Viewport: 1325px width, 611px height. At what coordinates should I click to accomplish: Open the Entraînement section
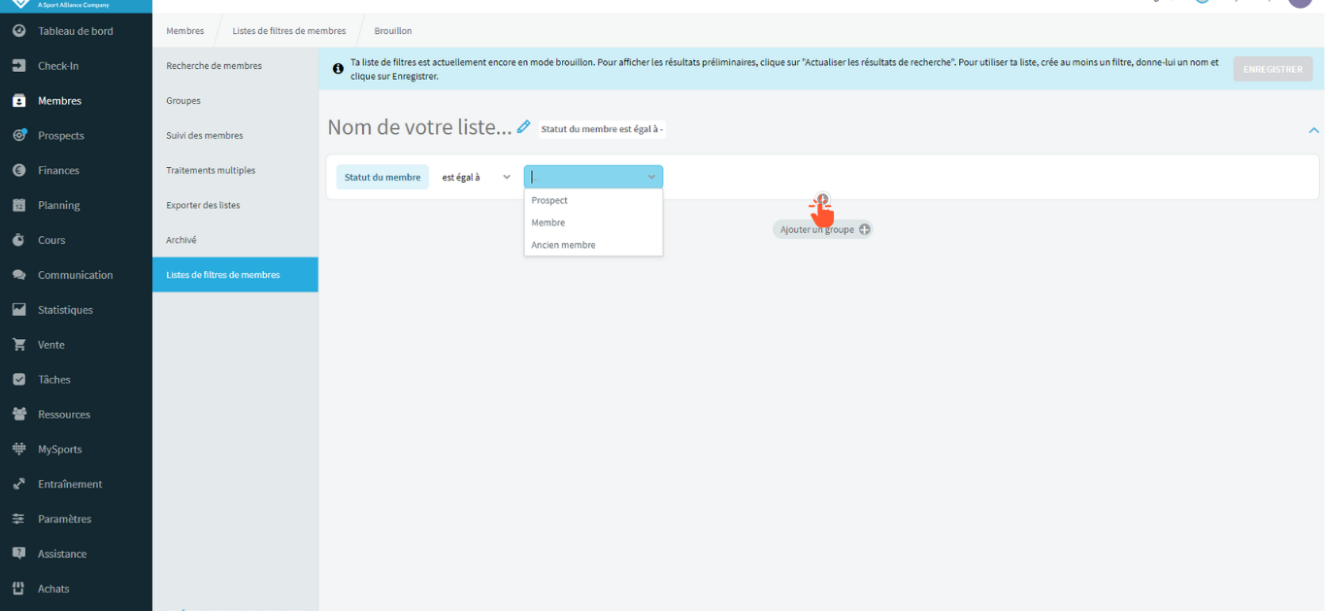pos(76,484)
